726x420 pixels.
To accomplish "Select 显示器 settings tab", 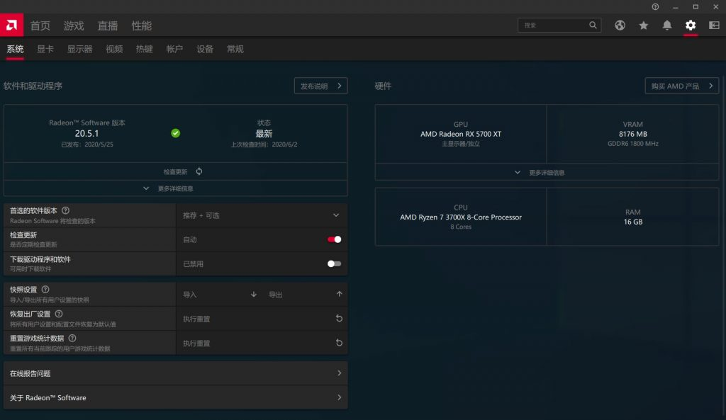I will pos(79,49).
